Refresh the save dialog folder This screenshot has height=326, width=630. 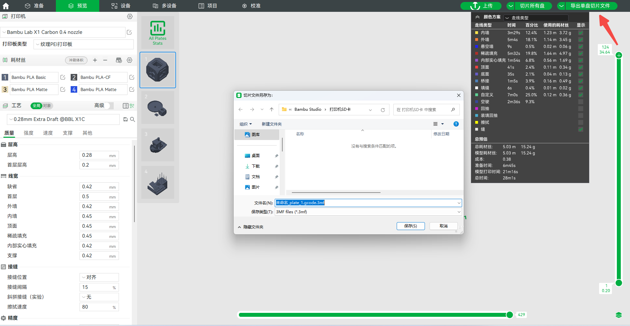(x=383, y=110)
